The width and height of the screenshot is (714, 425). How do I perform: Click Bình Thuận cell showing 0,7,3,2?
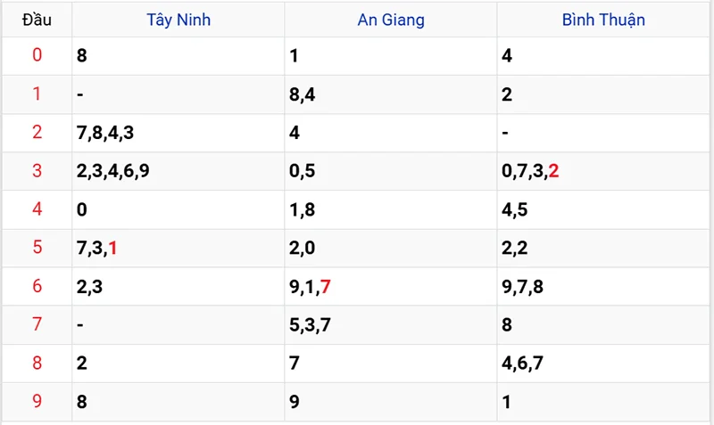point(531,171)
